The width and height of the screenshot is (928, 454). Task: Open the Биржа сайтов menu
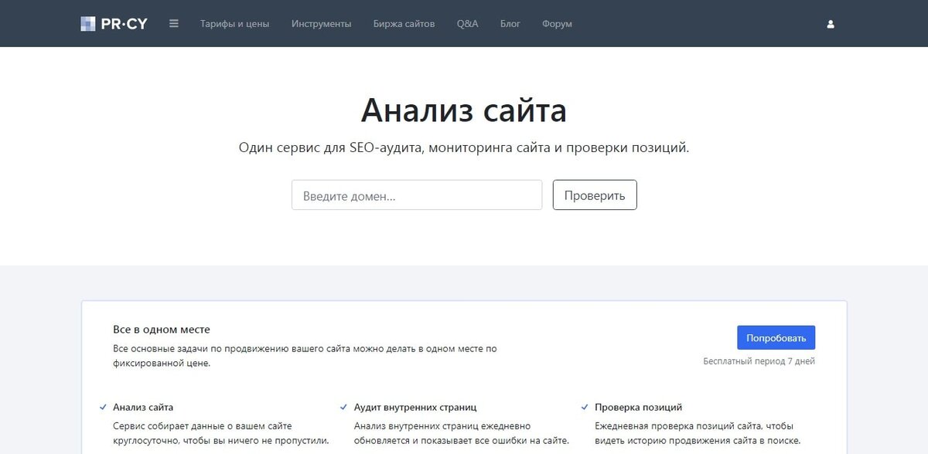(405, 24)
